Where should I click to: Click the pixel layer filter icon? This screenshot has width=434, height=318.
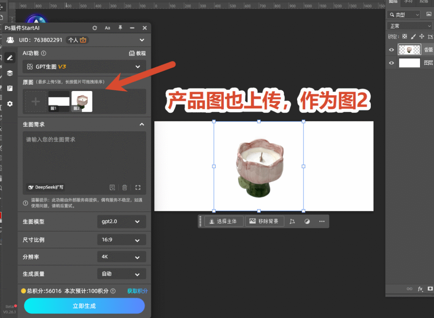tap(429, 14)
